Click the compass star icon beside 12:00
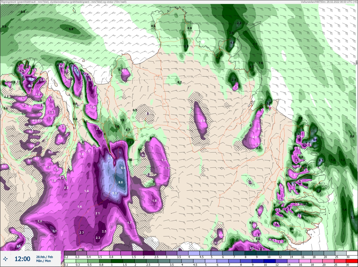Image resolution: width=358 pixels, height=267 pixels. (5, 259)
